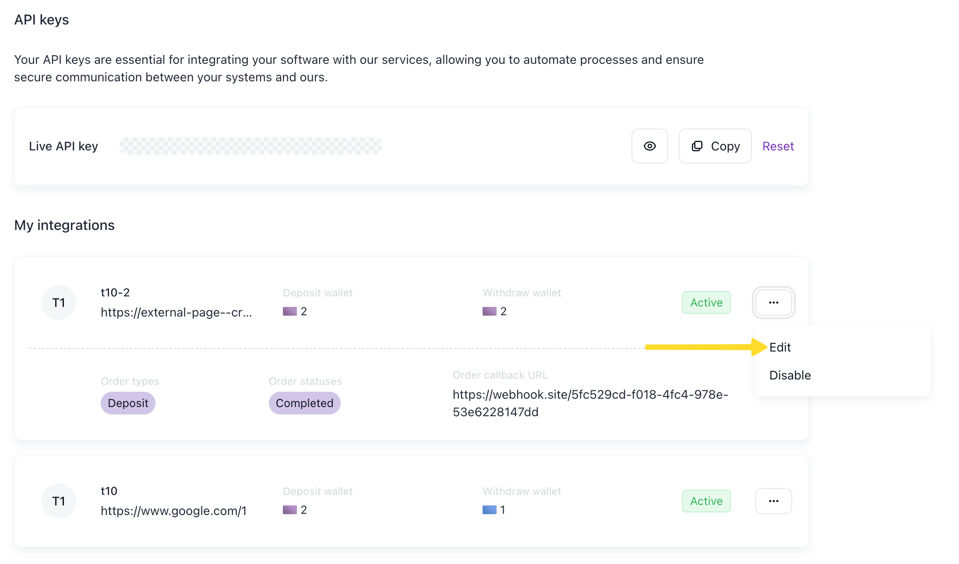Viewport: 959px width, 564px height.
Task: Reveal the Live API key with eye icon
Action: pyautogui.click(x=649, y=146)
